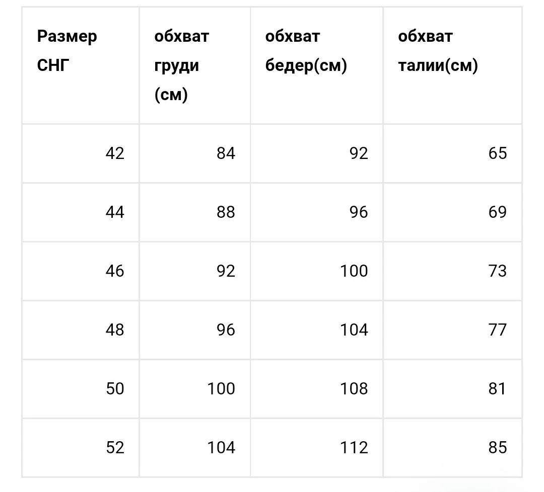
Task: Click hip value 112 cell
Action: point(316,448)
